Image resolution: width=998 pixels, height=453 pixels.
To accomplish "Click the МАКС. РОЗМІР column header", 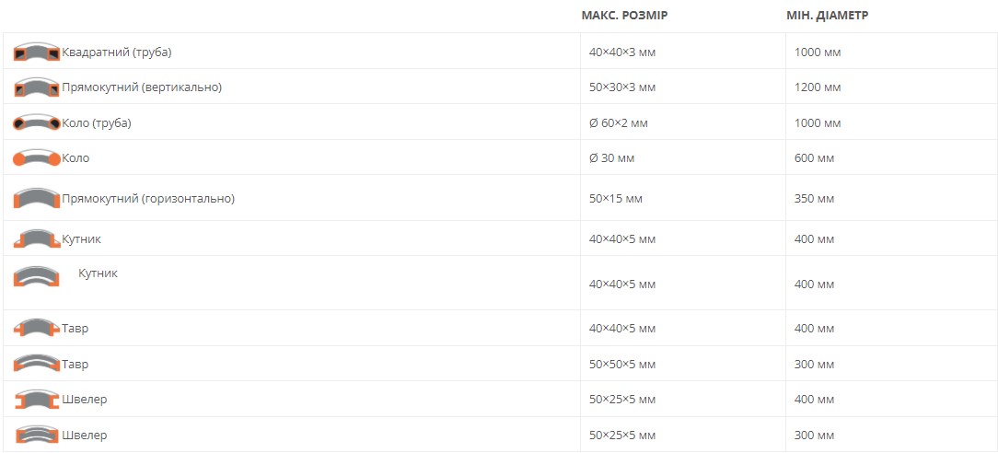I will click(x=624, y=16).
